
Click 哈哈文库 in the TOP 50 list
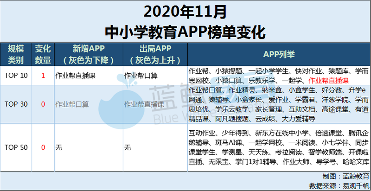coord(356,162)
